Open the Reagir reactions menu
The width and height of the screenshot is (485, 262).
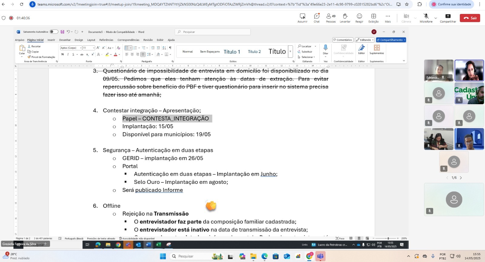pyautogui.click(x=359, y=18)
